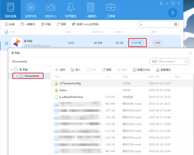Click 刷新 refresh in the file browser toolbar
194x155 pixels.
click(x=107, y=70)
